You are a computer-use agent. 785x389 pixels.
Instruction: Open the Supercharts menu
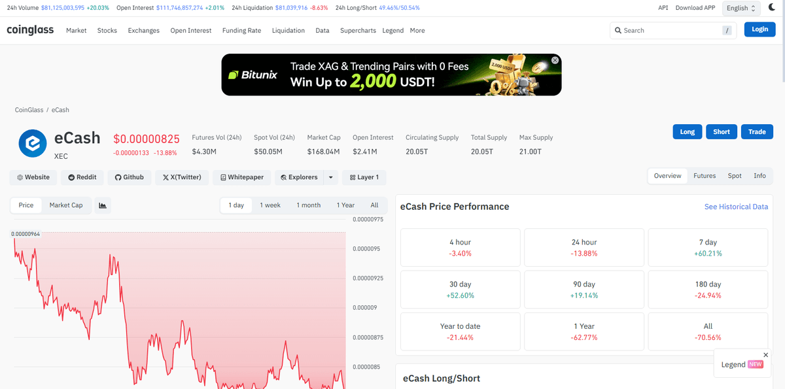tap(358, 30)
